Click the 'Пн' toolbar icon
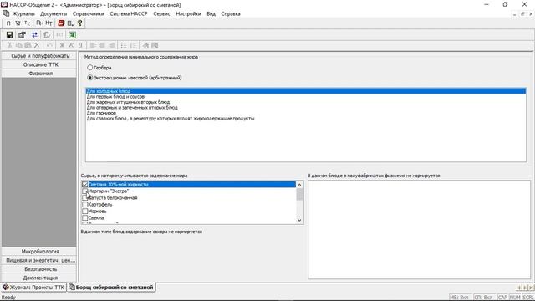The image size is (535, 301). (39, 23)
